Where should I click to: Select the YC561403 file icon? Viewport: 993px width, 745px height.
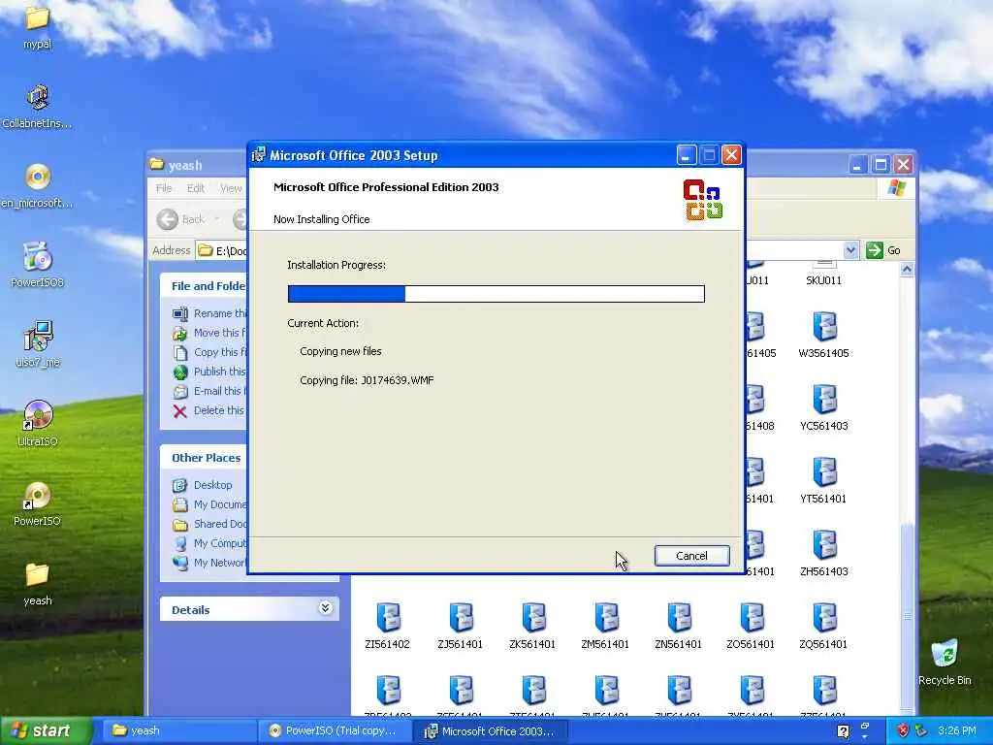click(824, 408)
